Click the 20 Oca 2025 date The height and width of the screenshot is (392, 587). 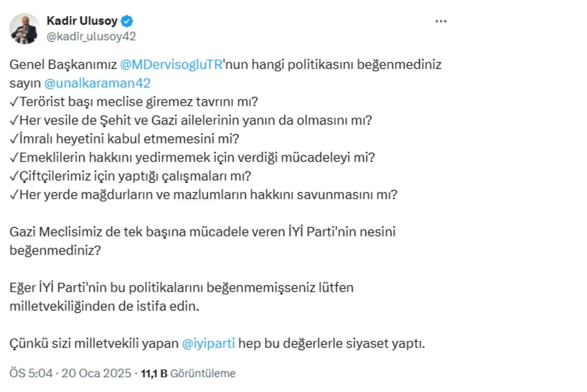tap(94, 373)
